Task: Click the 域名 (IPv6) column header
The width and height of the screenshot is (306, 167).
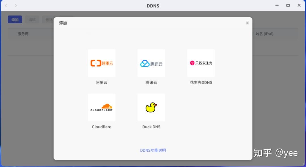Action: tap(264, 34)
